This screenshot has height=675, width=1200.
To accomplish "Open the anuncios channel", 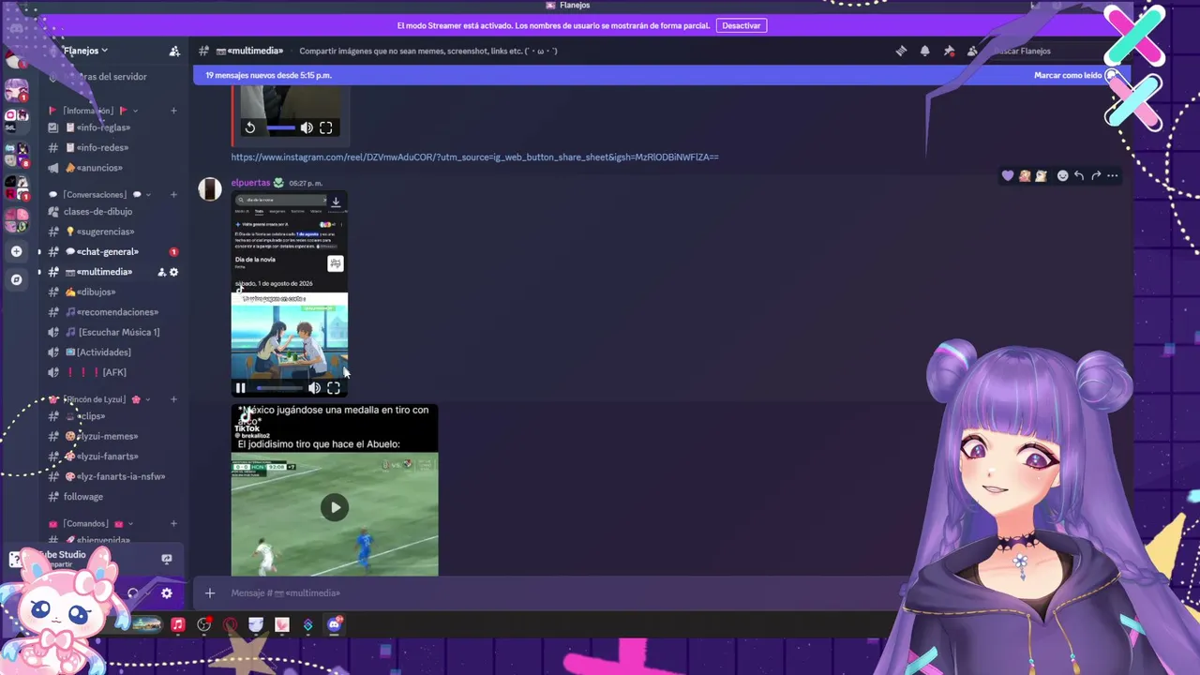I will point(113,168).
